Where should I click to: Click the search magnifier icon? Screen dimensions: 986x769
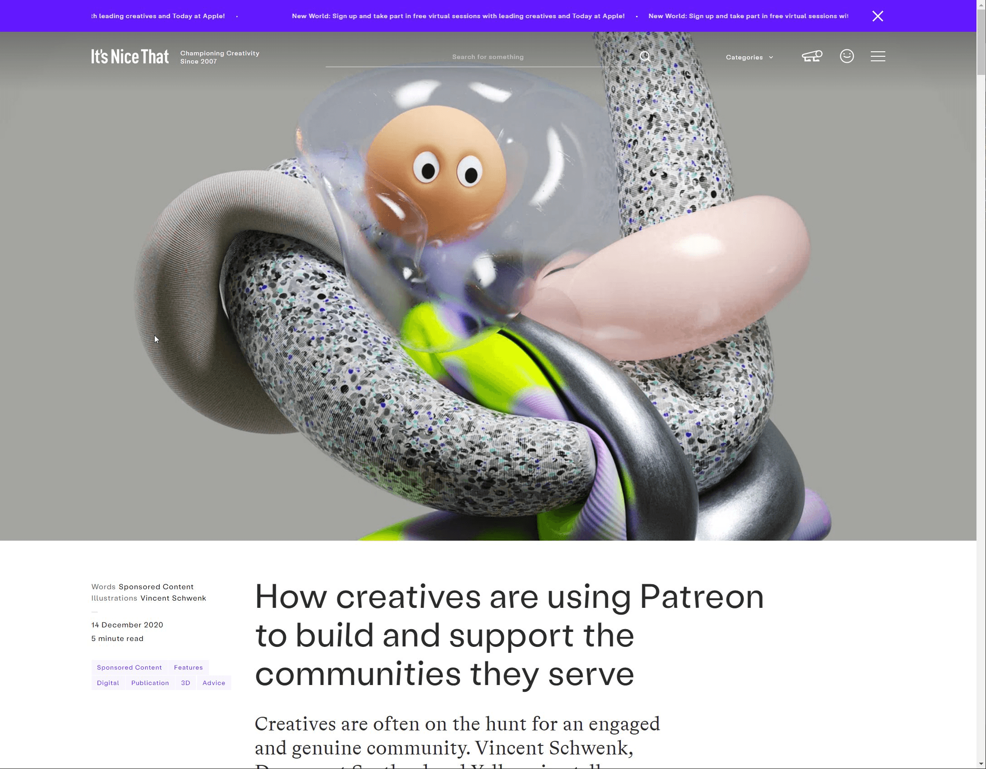point(645,57)
